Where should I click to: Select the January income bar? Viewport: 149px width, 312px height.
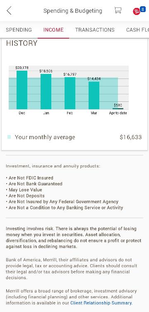coord(46,91)
